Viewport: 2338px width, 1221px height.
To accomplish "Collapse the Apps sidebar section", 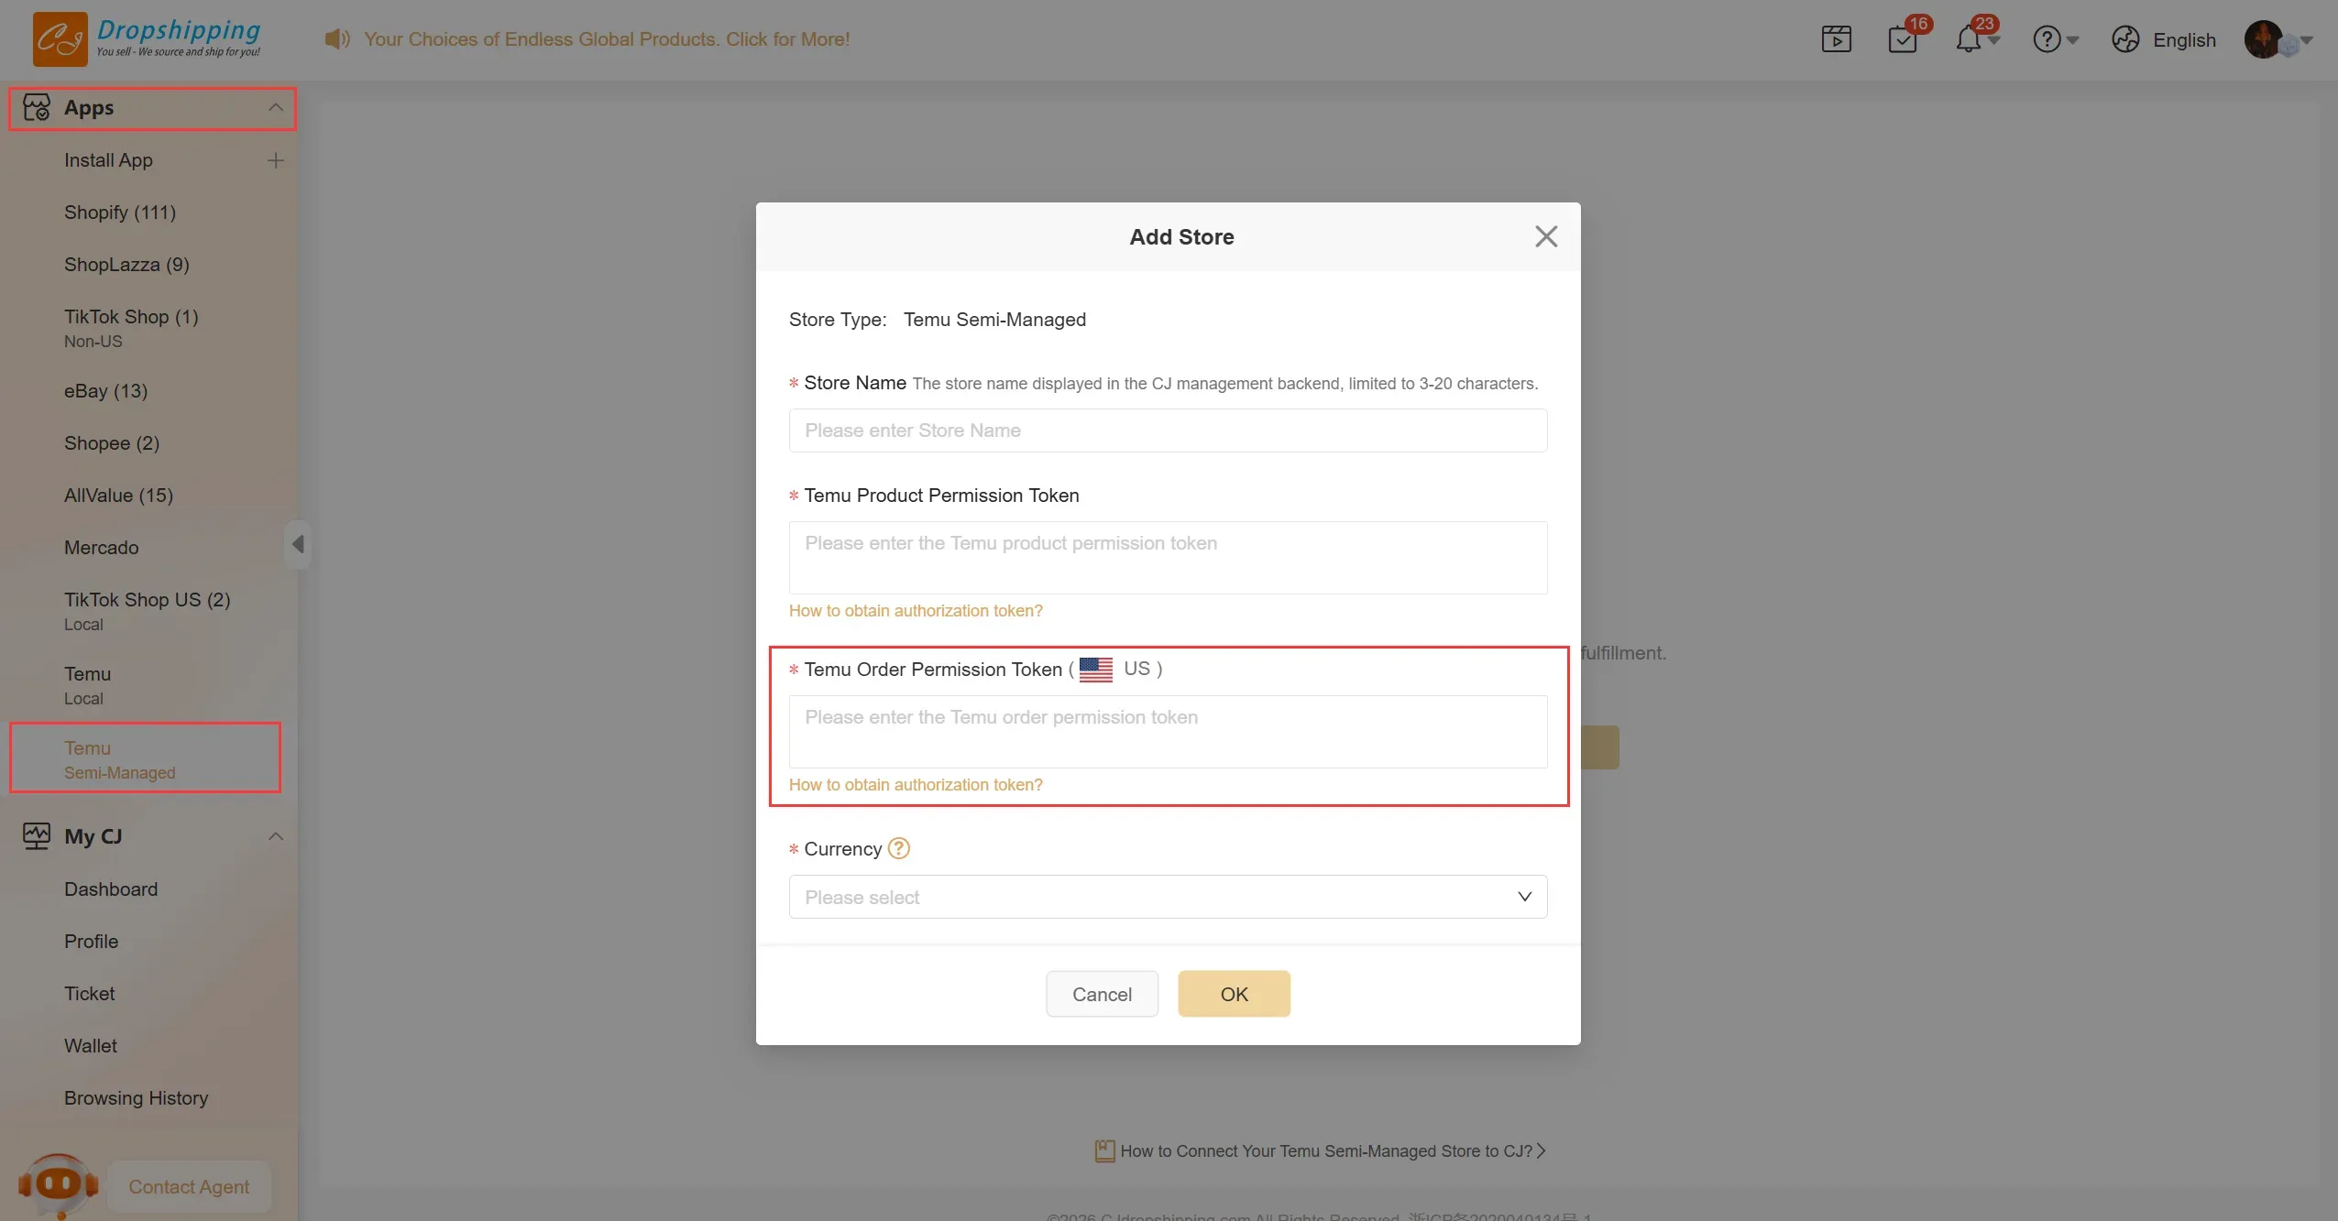I will 275,108.
